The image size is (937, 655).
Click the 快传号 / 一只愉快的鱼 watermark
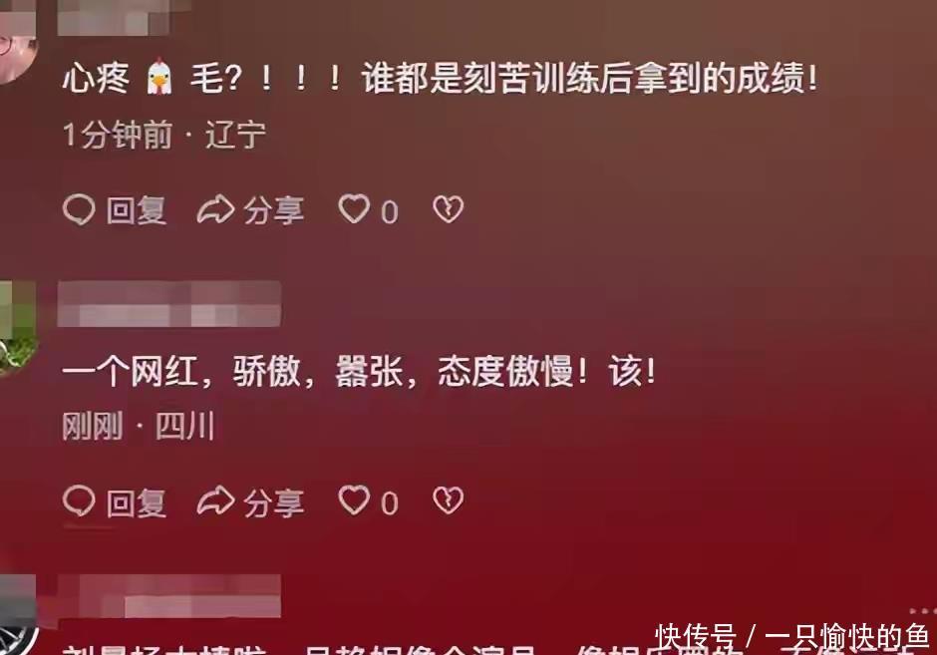click(792, 636)
